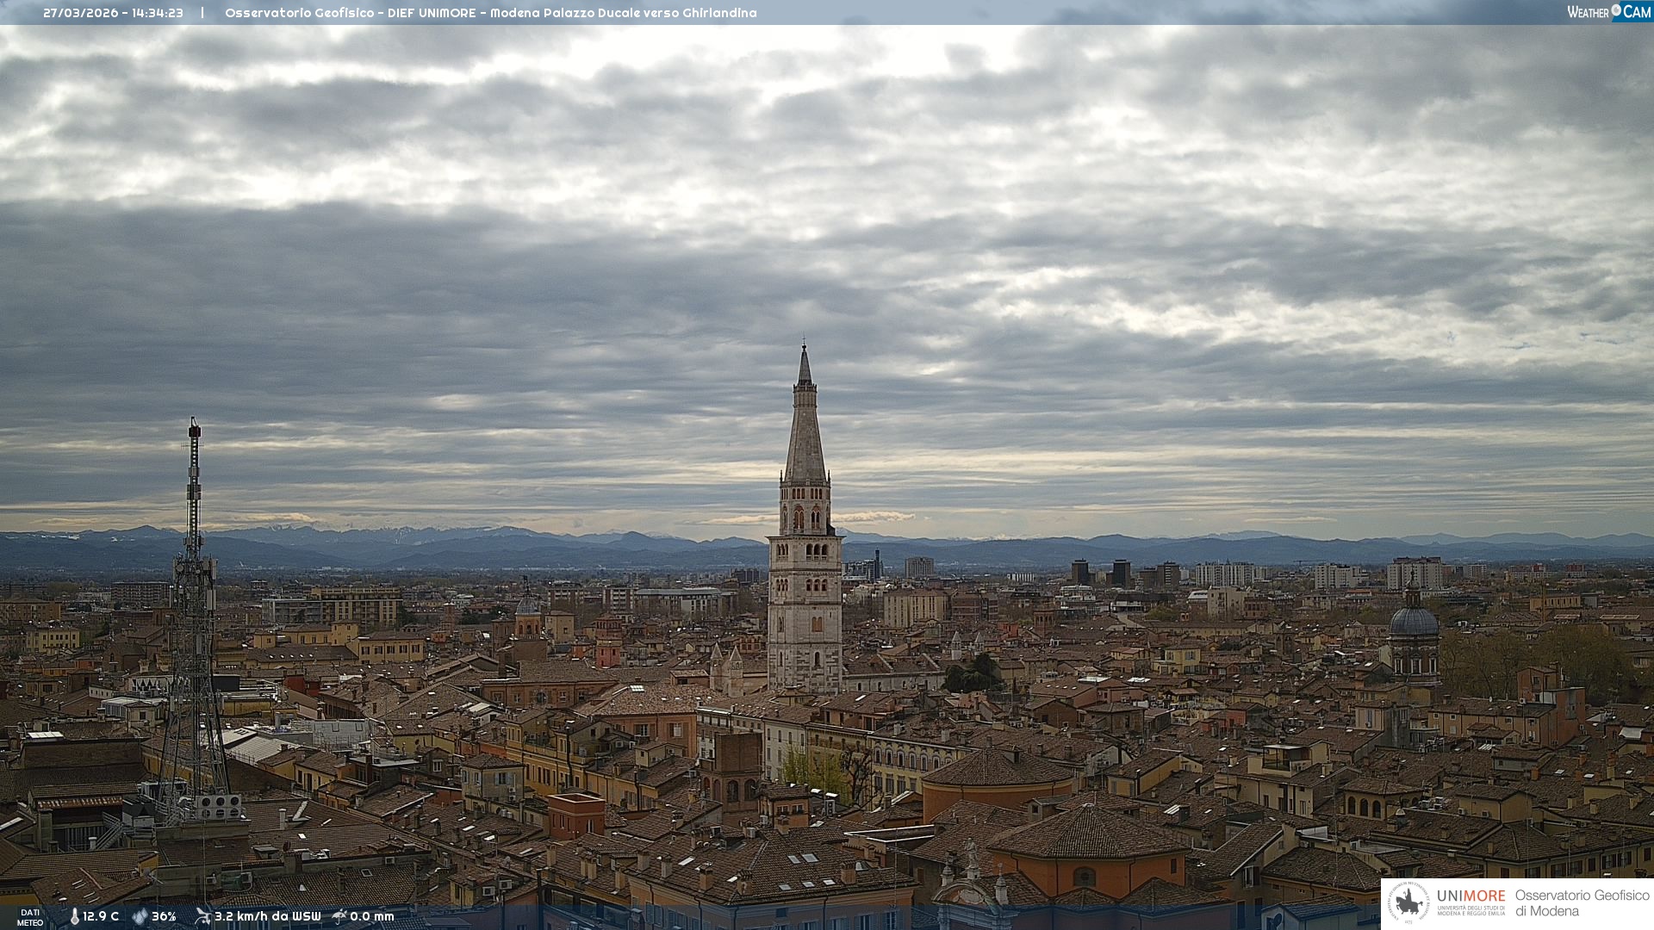Screen dimensions: 1654x930
Task: Click the thermometer temperature icon
Action: pos(74,916)
